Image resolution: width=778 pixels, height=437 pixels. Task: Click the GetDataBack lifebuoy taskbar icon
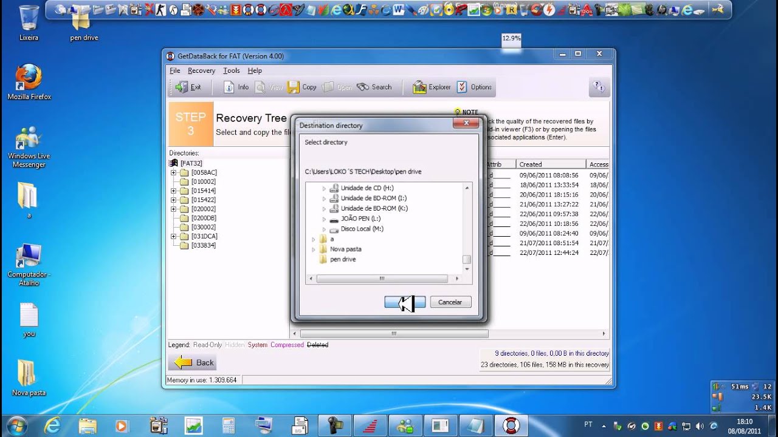511,425
